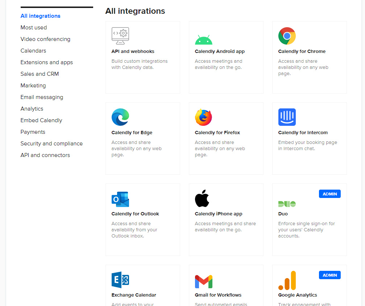Image resolution: width=365 pixels, height=306 pixels.
Task: Show Extensions and apps integrations
Action: [x=46, y=62]
